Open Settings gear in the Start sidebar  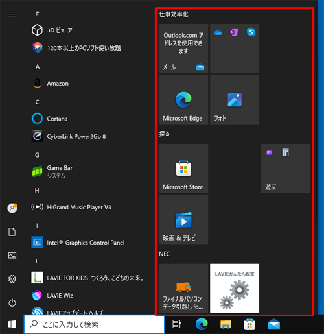[12, 279]
